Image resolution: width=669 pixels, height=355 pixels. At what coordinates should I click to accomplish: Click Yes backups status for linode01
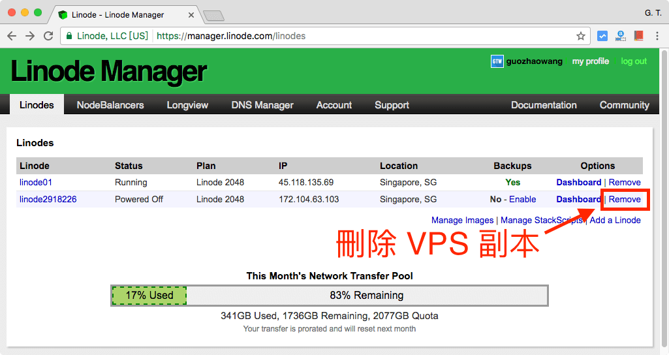pyautogui.click(x=513, y=182)
